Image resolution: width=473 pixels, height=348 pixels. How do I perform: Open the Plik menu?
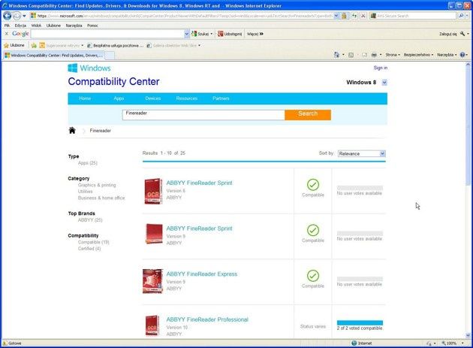(x=7, y=26)
